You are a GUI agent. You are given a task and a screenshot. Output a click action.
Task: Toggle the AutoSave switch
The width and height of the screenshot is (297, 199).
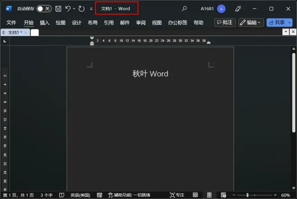coord(44,9)
